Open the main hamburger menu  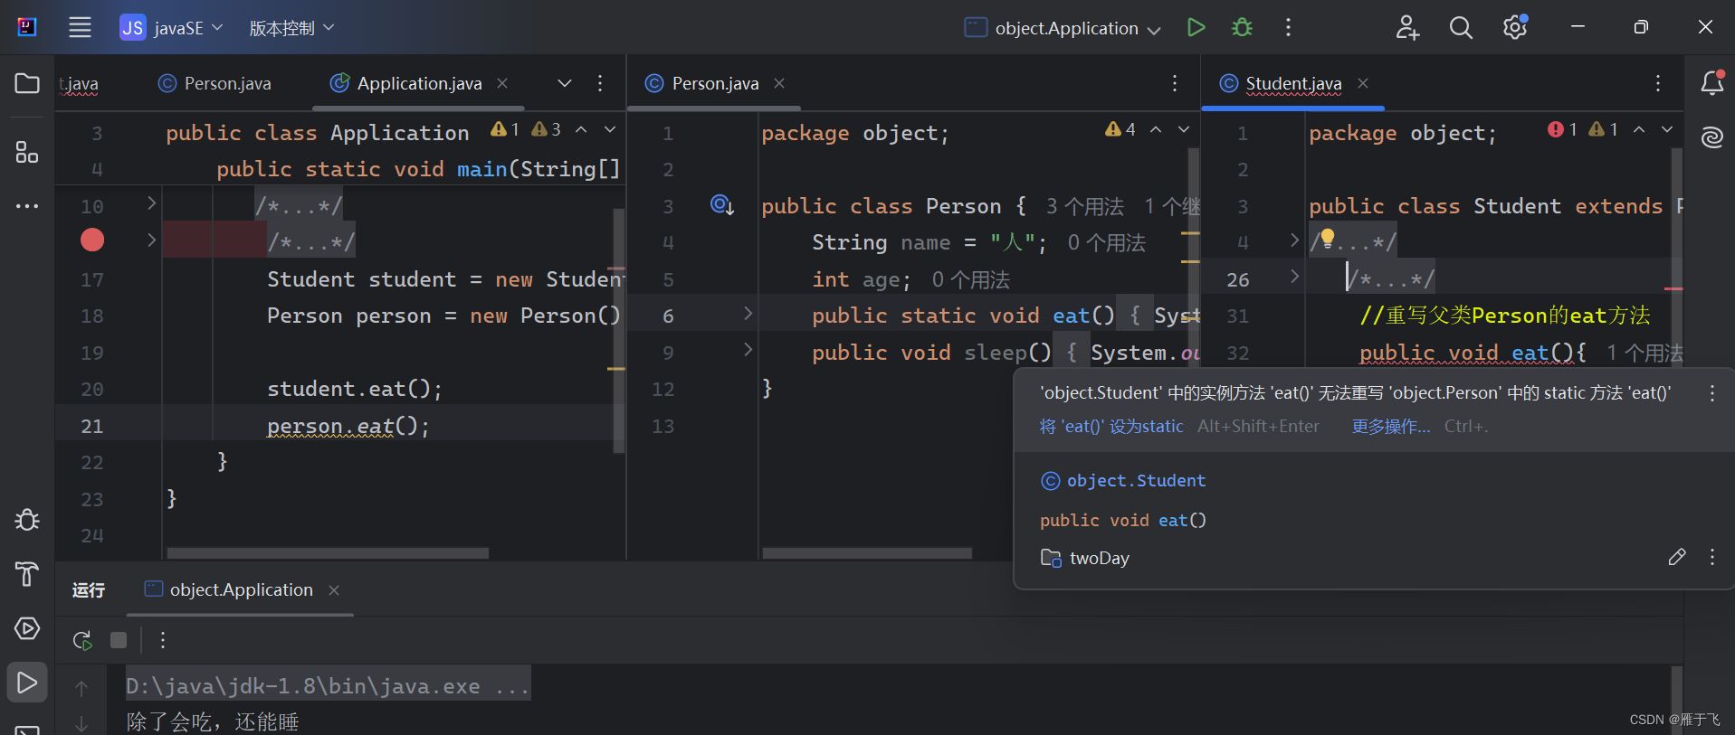(x=80, y=27)
